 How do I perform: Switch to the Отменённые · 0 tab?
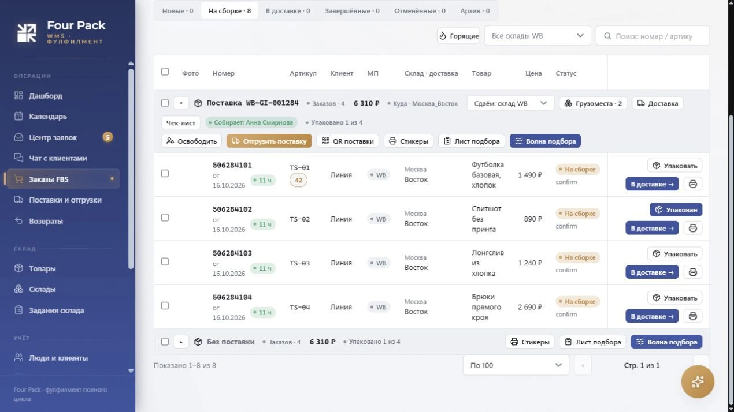[420, 11]
